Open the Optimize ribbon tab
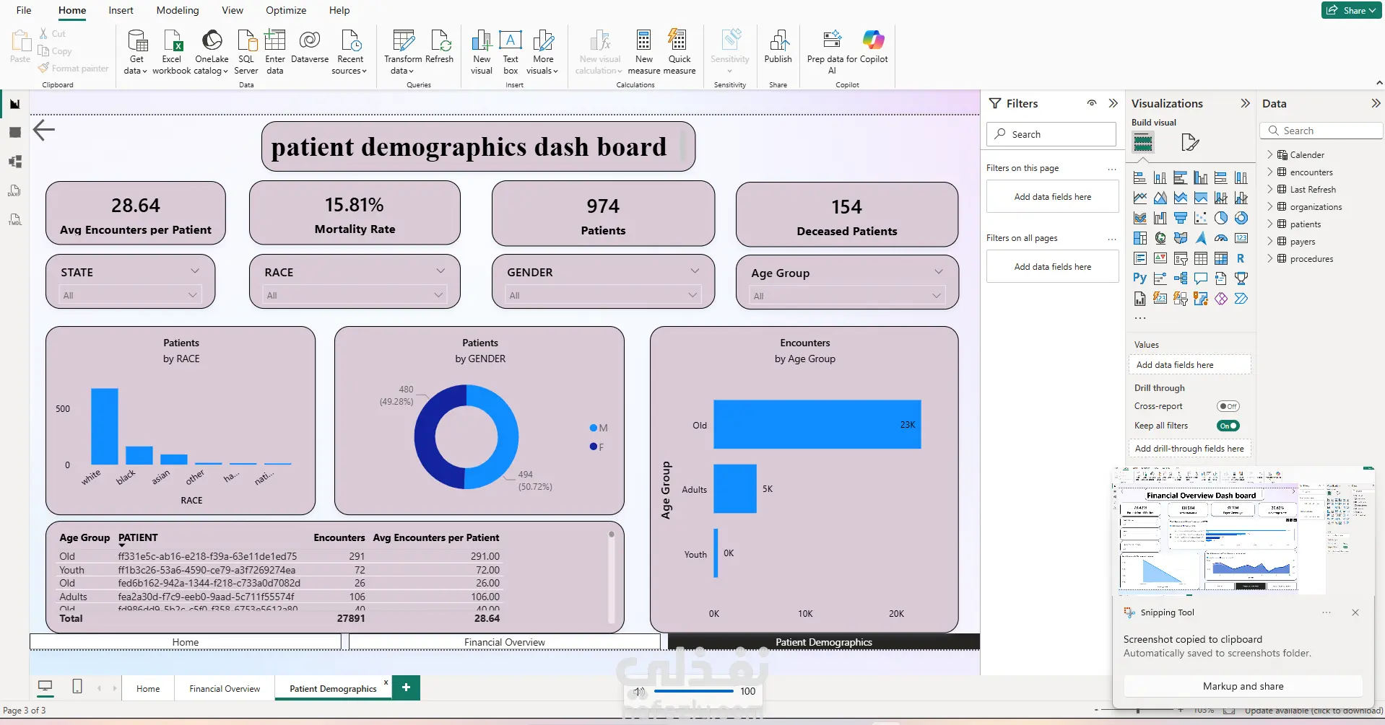Screen dimensions: 1385x725 (286, 10)
